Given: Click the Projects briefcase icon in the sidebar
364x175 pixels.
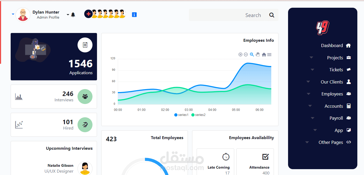Looking at the screenshot, I should tap(349, 57).
